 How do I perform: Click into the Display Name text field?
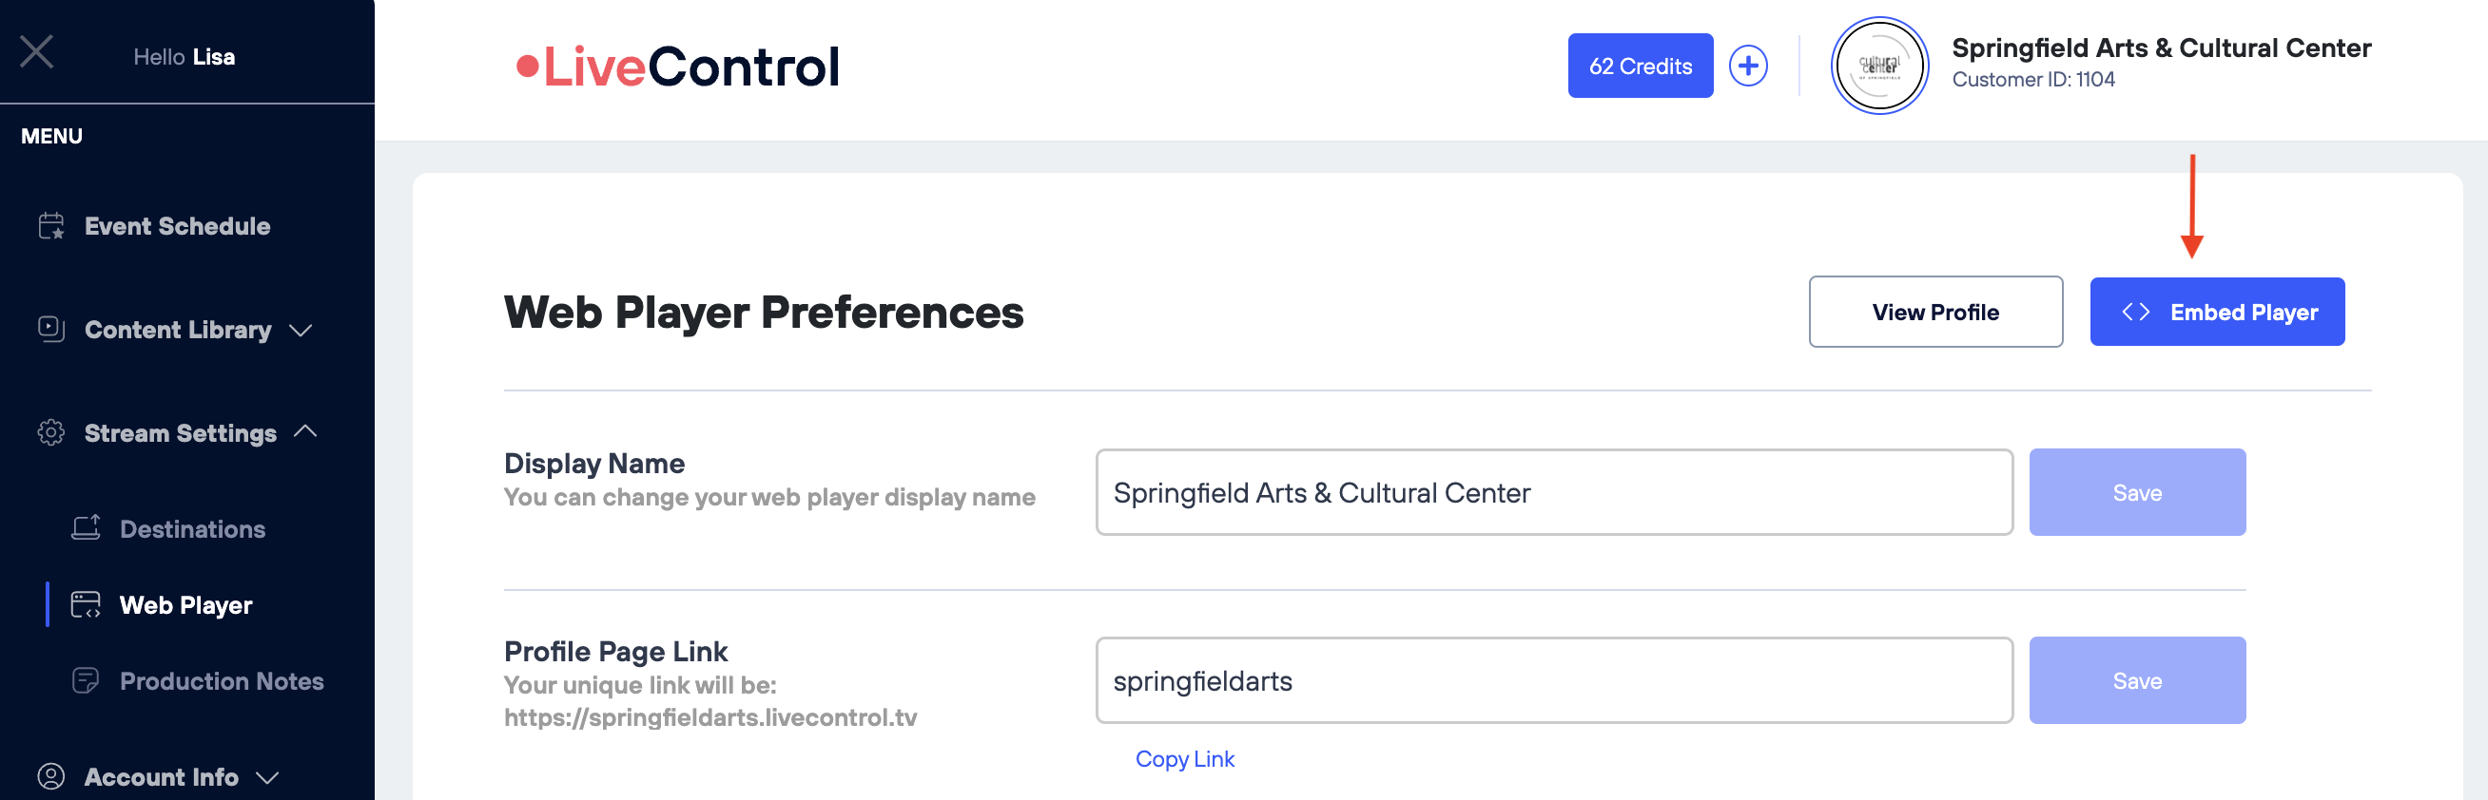tap(1553, 492)
